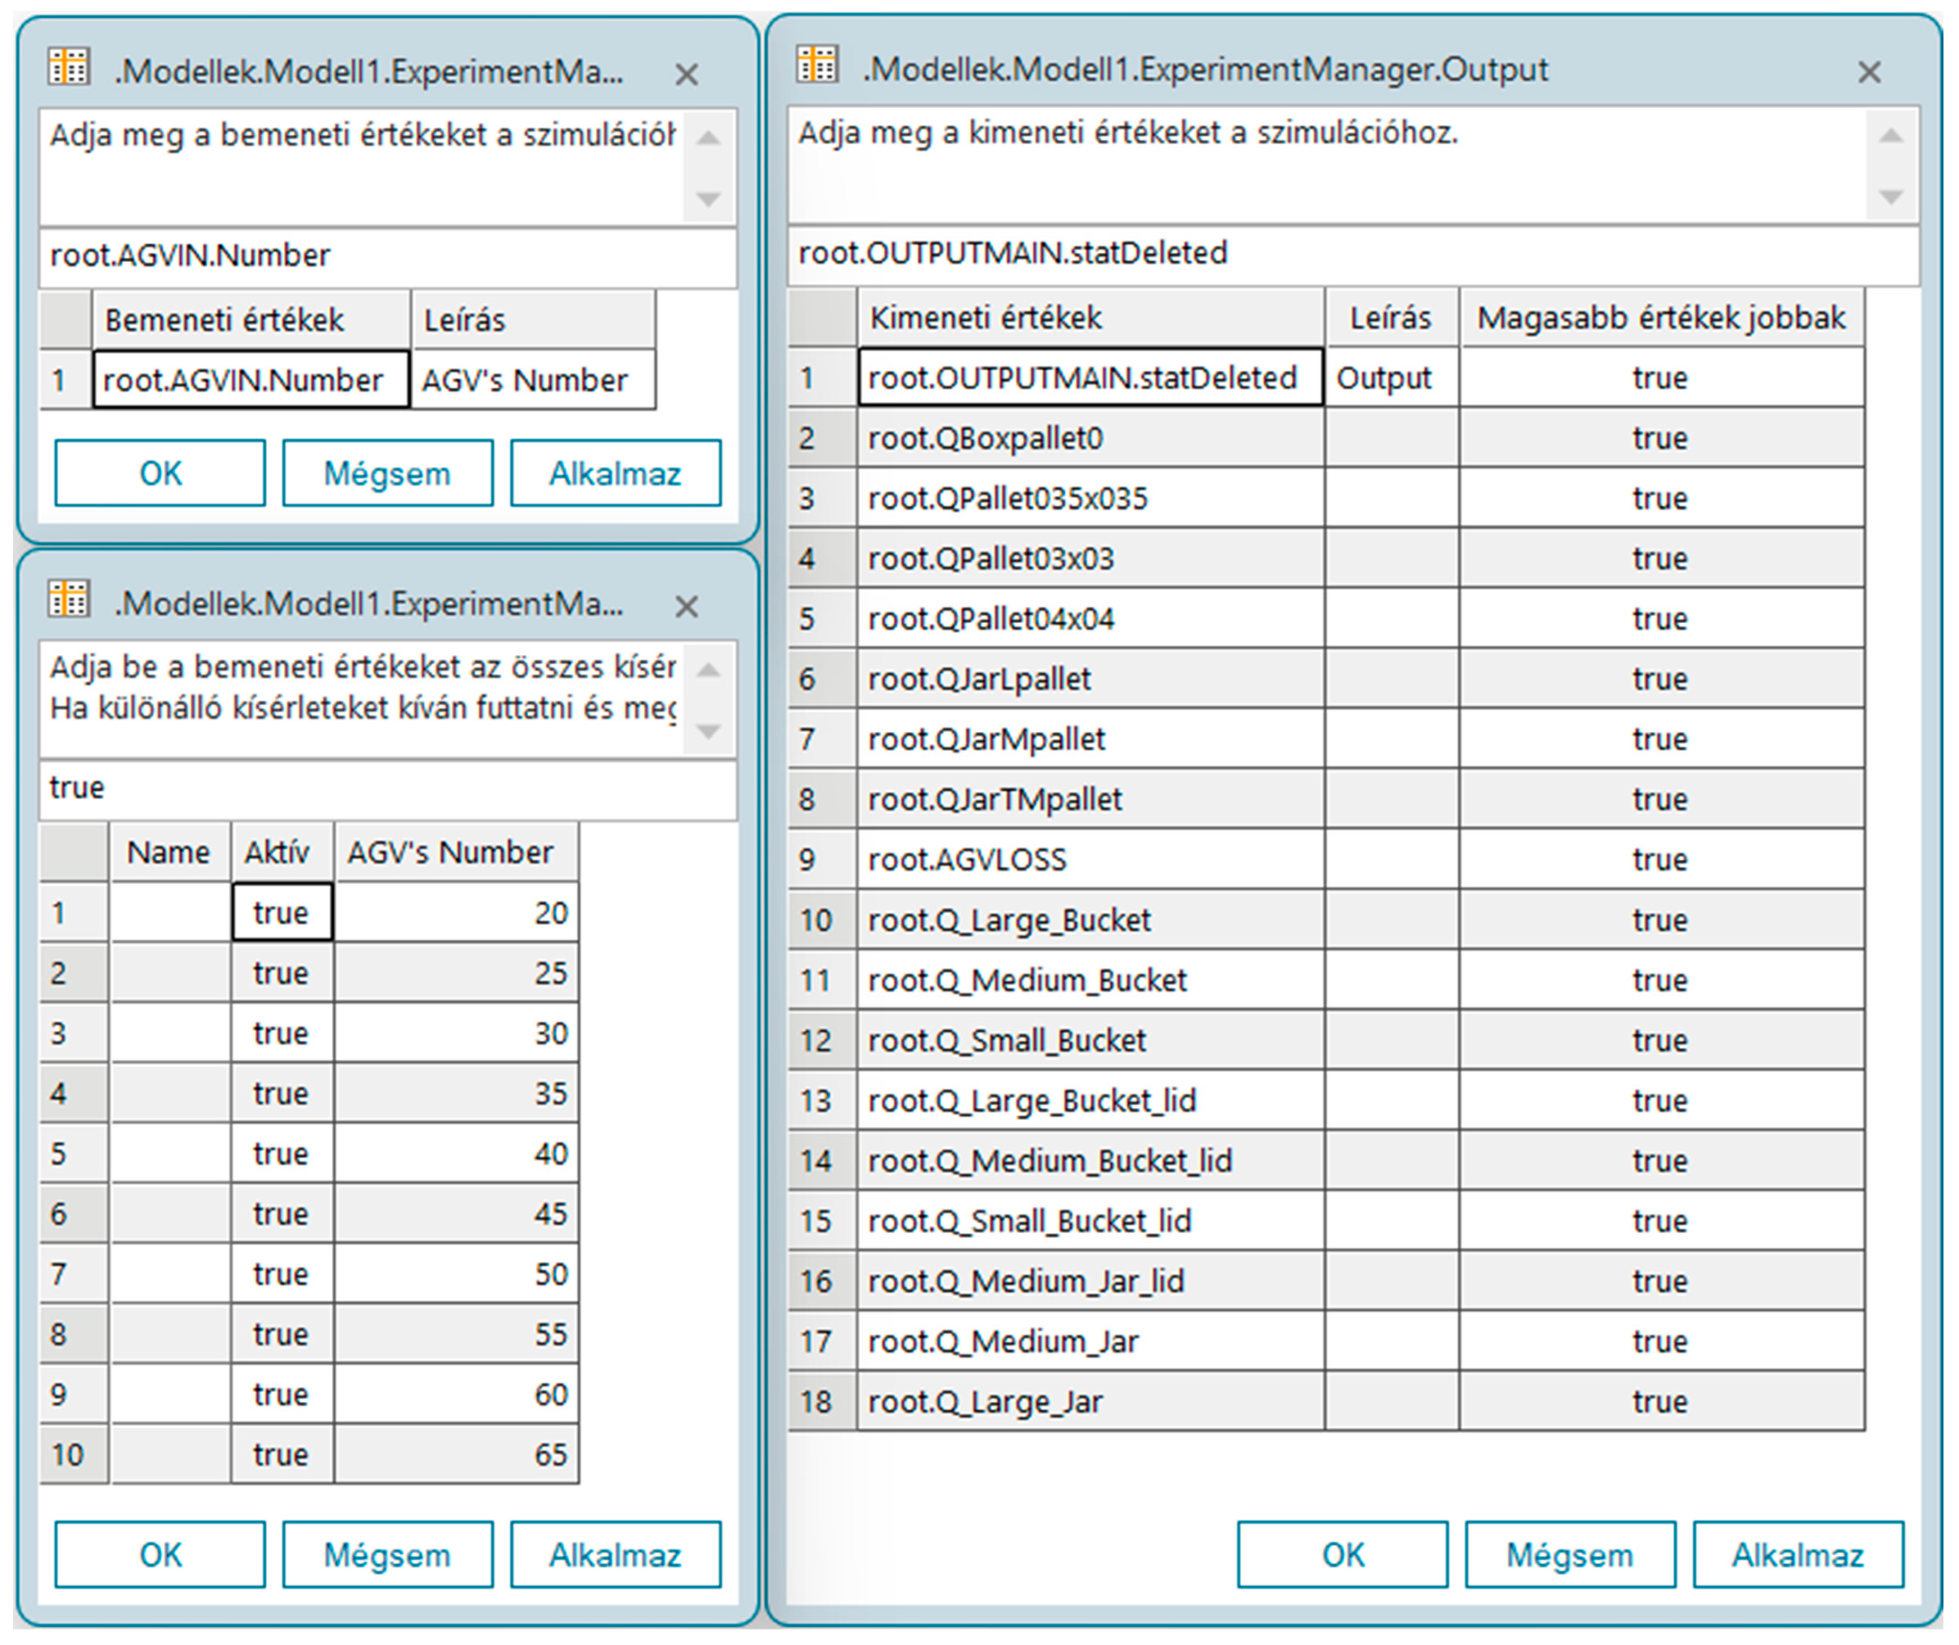Toggle Aktív value for experiment row 1
1959x1645 pixels.
pos(281,912)
